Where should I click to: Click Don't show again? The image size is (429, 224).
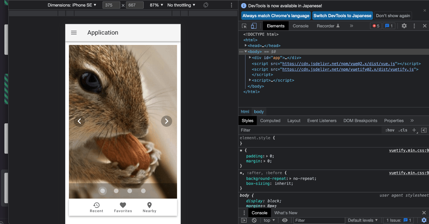(x=393, y=16)
